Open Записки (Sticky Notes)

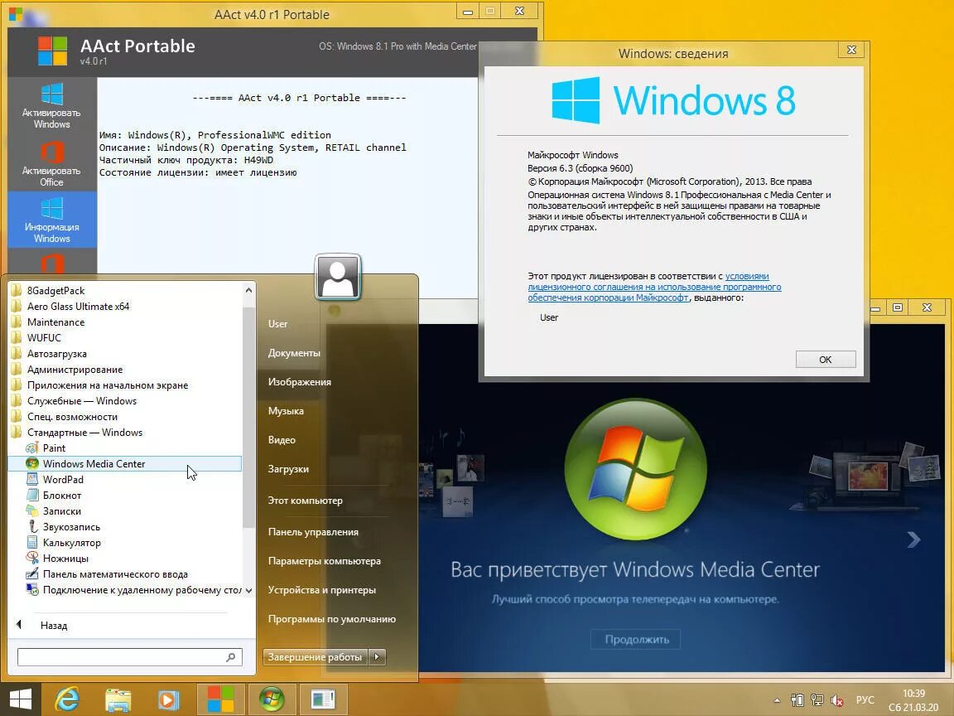[x=61, y=511]
